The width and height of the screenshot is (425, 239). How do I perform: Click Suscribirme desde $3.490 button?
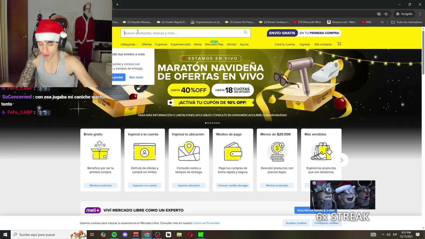click(315, 210)
